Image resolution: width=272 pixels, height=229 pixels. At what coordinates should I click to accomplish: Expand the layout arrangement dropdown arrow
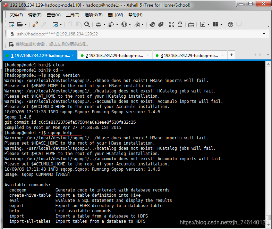point(221,24)
